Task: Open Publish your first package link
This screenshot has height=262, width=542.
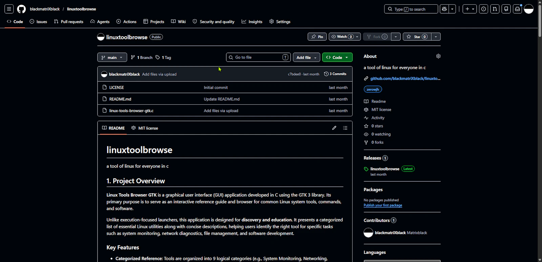Action: point(383,205)
